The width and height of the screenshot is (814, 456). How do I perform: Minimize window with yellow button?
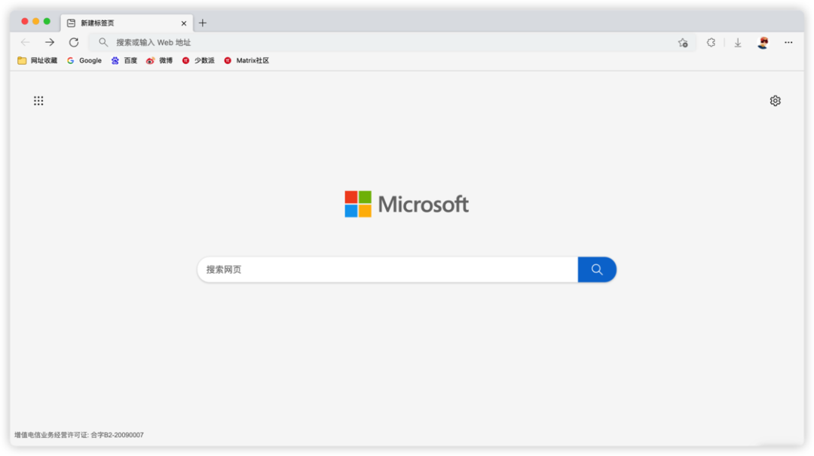tap(36, 21)
